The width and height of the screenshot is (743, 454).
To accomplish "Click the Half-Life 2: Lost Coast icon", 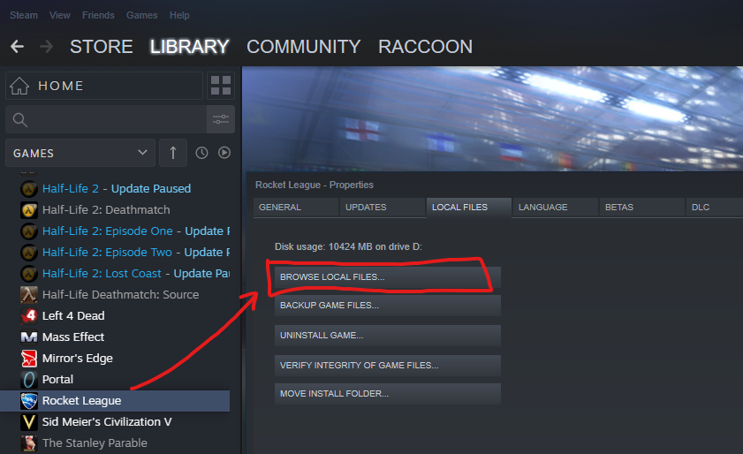I will [x=29, y=274].
